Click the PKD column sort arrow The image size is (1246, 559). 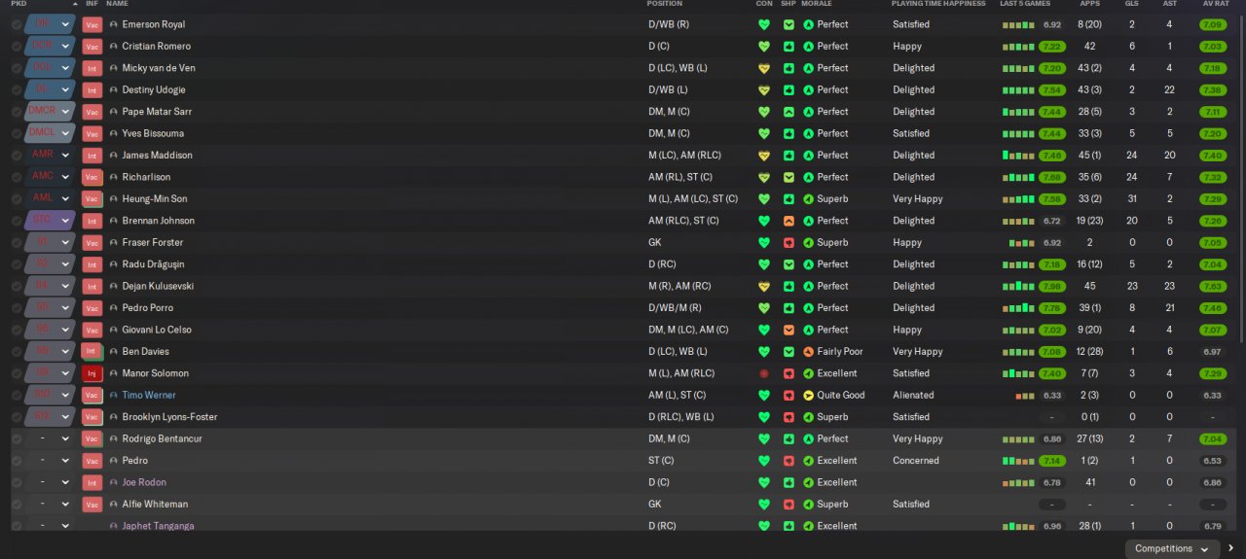(x=74, y=4)
